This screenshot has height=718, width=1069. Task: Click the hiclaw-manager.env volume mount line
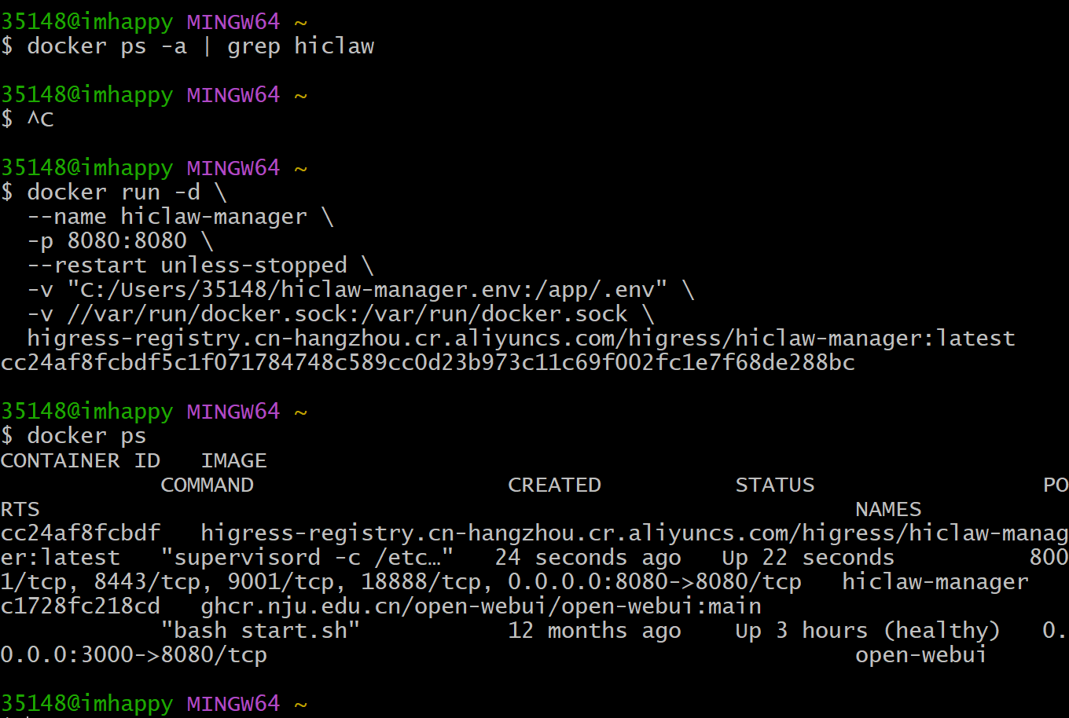361,290
